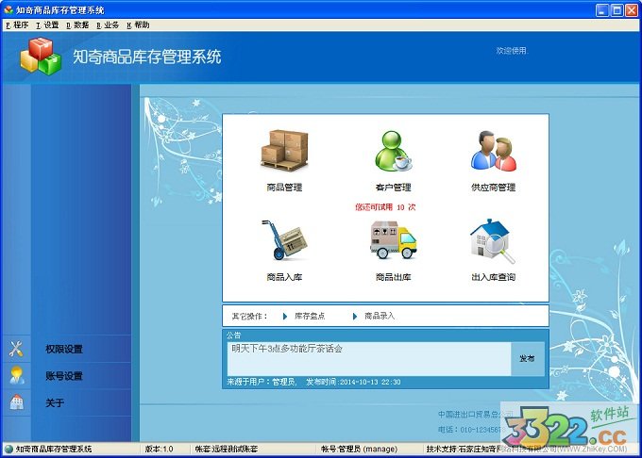Click the 商品出库 label

tap(393, 277)
